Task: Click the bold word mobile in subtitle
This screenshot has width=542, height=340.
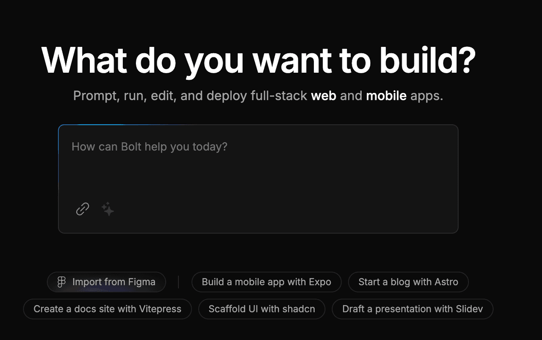Action: click(386, 96)
